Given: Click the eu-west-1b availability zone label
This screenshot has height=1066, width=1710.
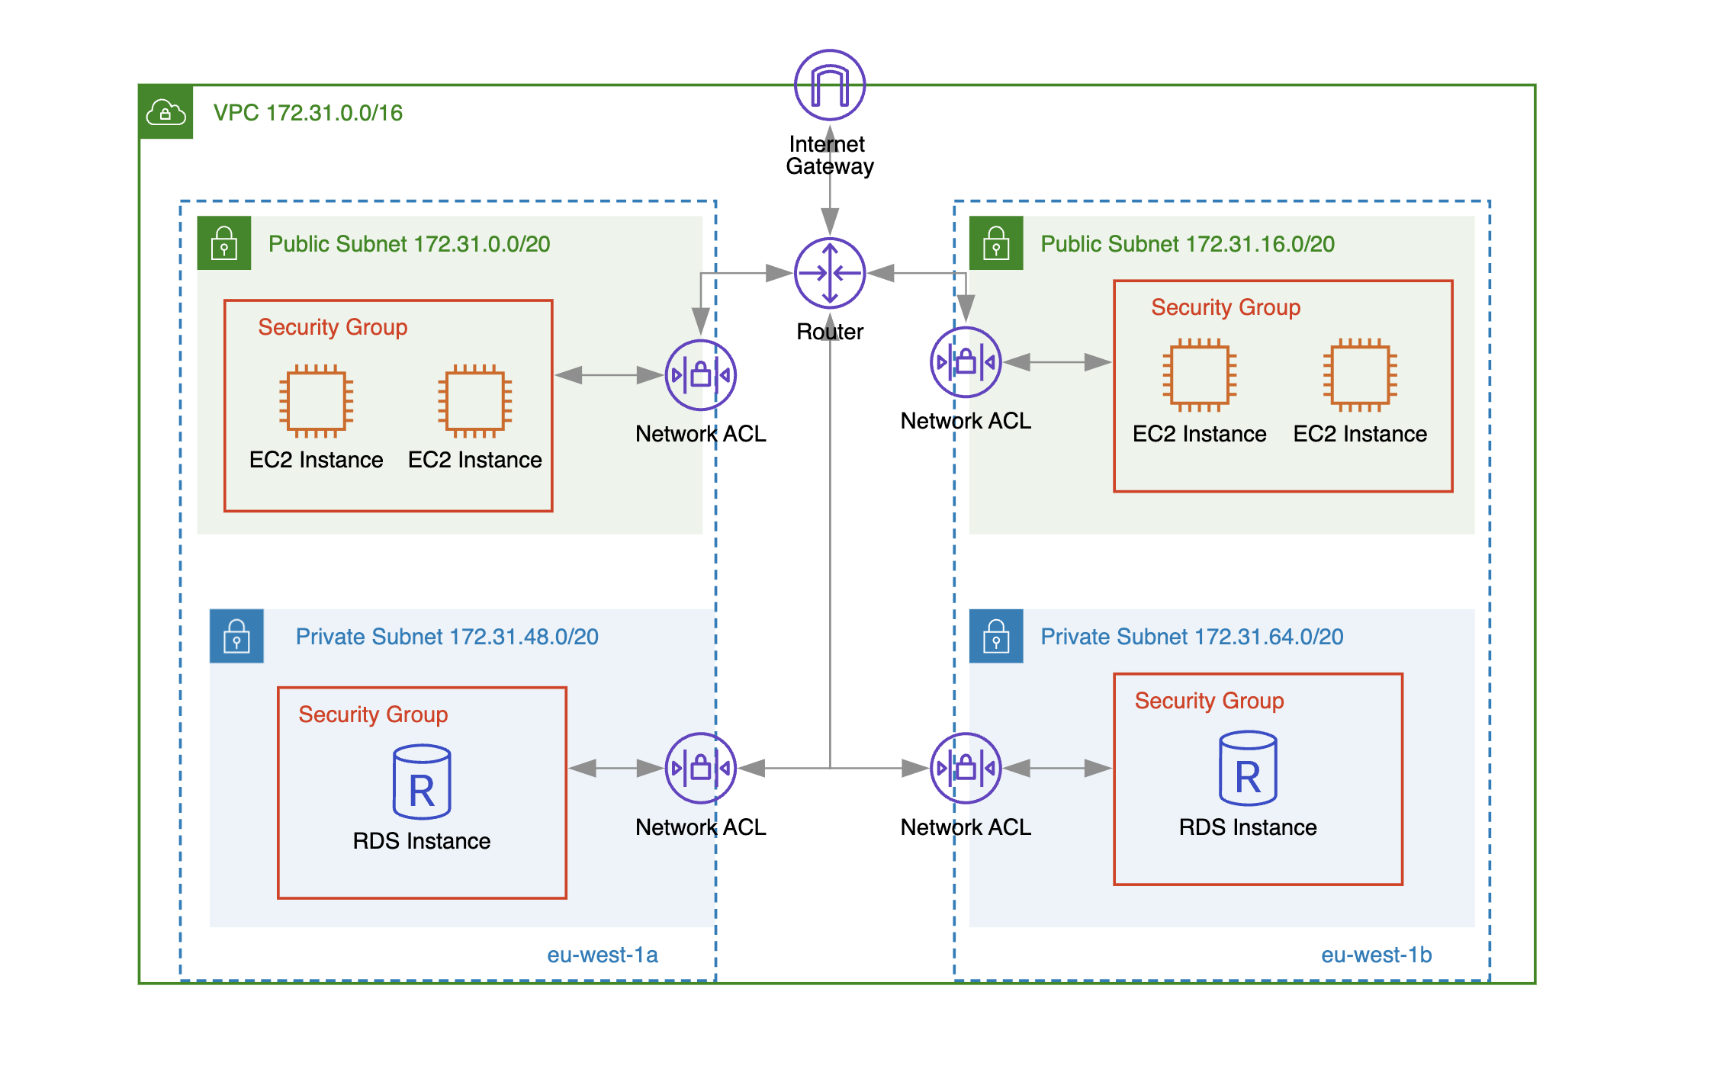Looking at the screenshot, I should tap(1377, 955).
